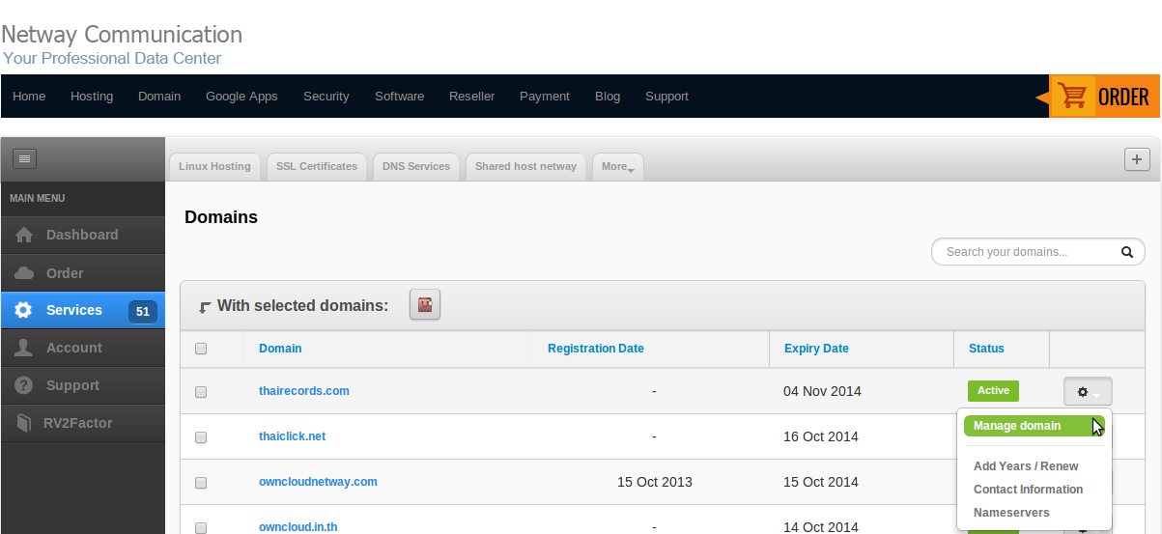This screenshot has width=1162, height=534.
Task: Select the thaiclick.net row checkbox
Action: point(201,437)
